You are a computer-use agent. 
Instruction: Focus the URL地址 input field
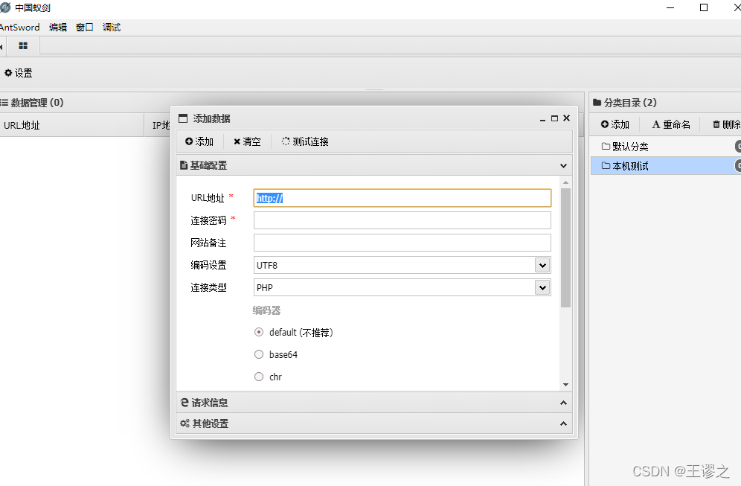click(x=402, y=198)
